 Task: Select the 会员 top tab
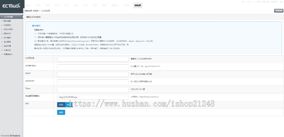click(x=66, y=5)
